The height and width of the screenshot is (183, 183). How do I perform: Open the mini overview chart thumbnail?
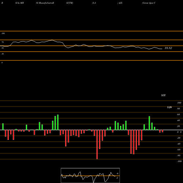tap(90, 175)
